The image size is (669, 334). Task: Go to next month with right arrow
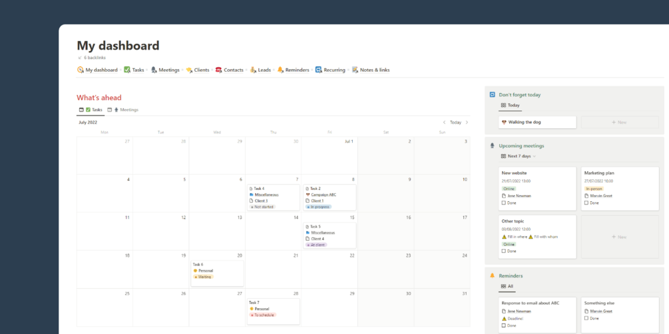(x=467, y=122)
